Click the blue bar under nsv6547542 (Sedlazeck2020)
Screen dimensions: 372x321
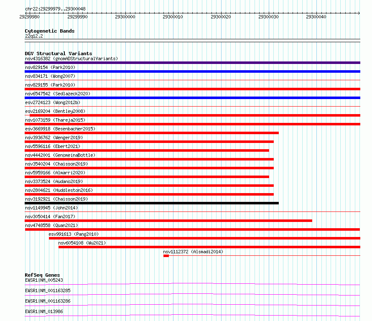[192, 98]
